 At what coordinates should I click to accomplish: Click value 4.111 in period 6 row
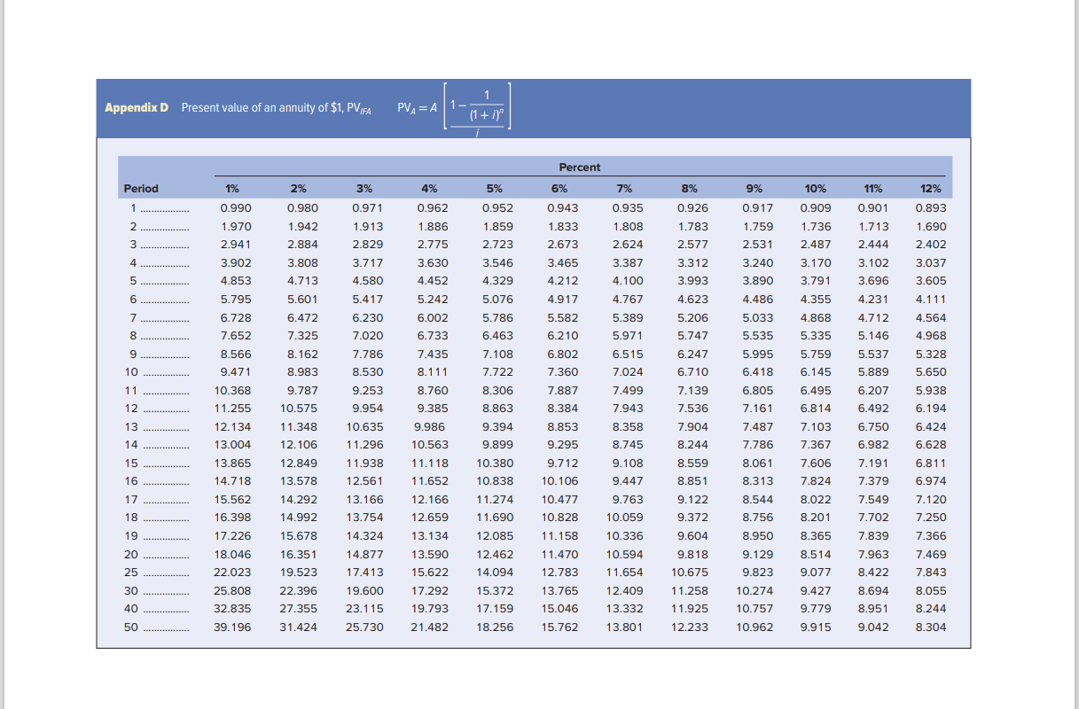click(x=931, y=300)
